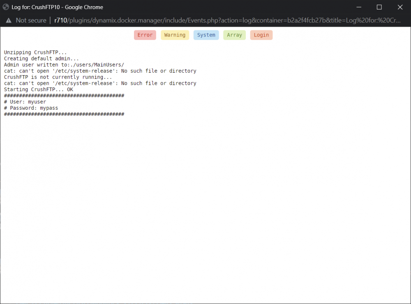The image size is (411, 304).
Task: Maximize the Chrome log window
Action: (379, 7)
